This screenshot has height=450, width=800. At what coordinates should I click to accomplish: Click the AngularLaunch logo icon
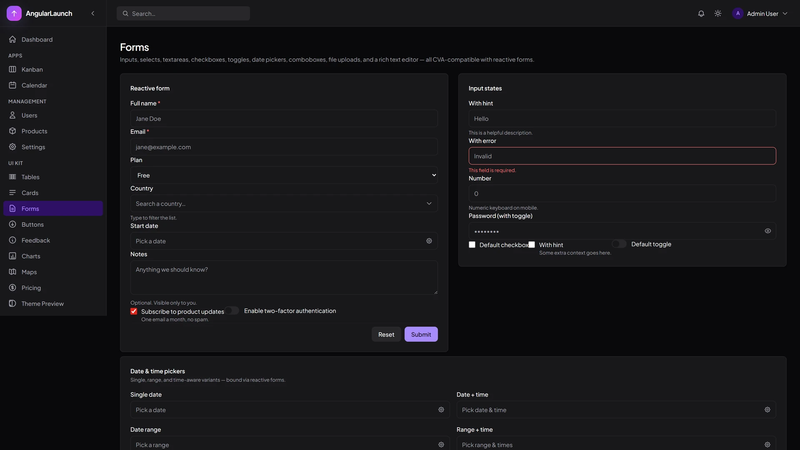click(14, 13)
